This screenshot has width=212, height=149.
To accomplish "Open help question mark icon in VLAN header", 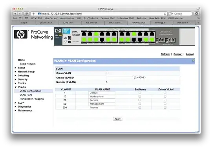I will (x=193, y=61).
